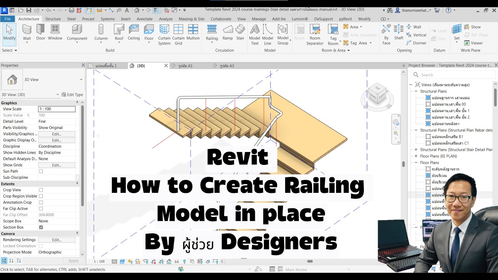Select the Floor tool
This screenshot has height=280, width=498.
[149, 33]
